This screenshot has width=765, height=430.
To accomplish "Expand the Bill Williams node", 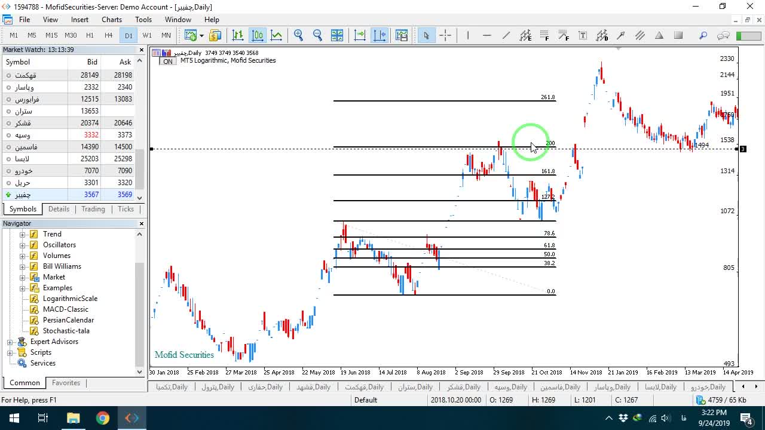I will point(23,266).
